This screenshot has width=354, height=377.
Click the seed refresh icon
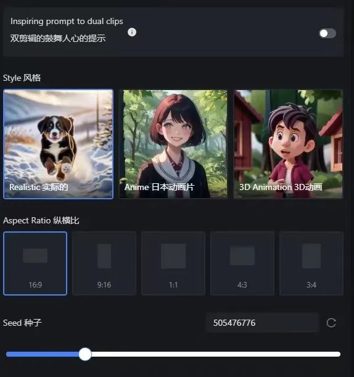tap(331, 323)
